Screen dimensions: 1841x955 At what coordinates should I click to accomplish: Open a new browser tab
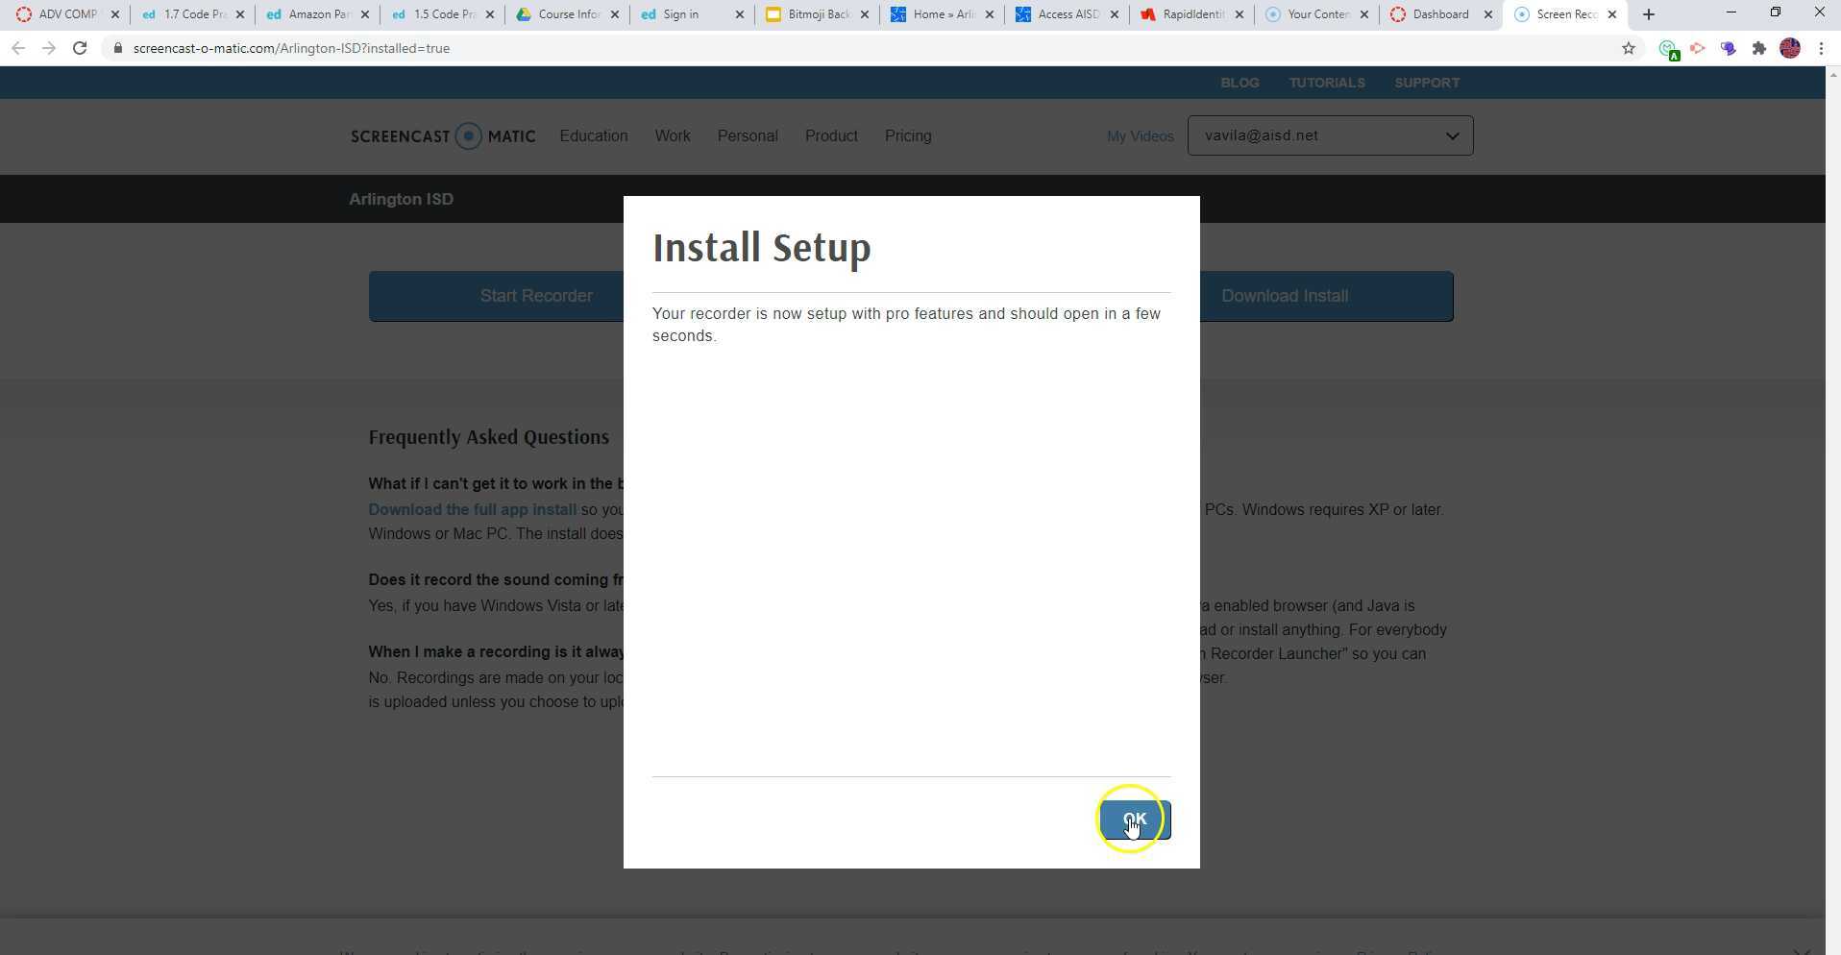(1647, 13)
